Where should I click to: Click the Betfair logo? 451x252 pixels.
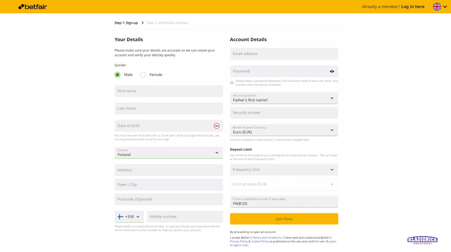pos(33,7)
